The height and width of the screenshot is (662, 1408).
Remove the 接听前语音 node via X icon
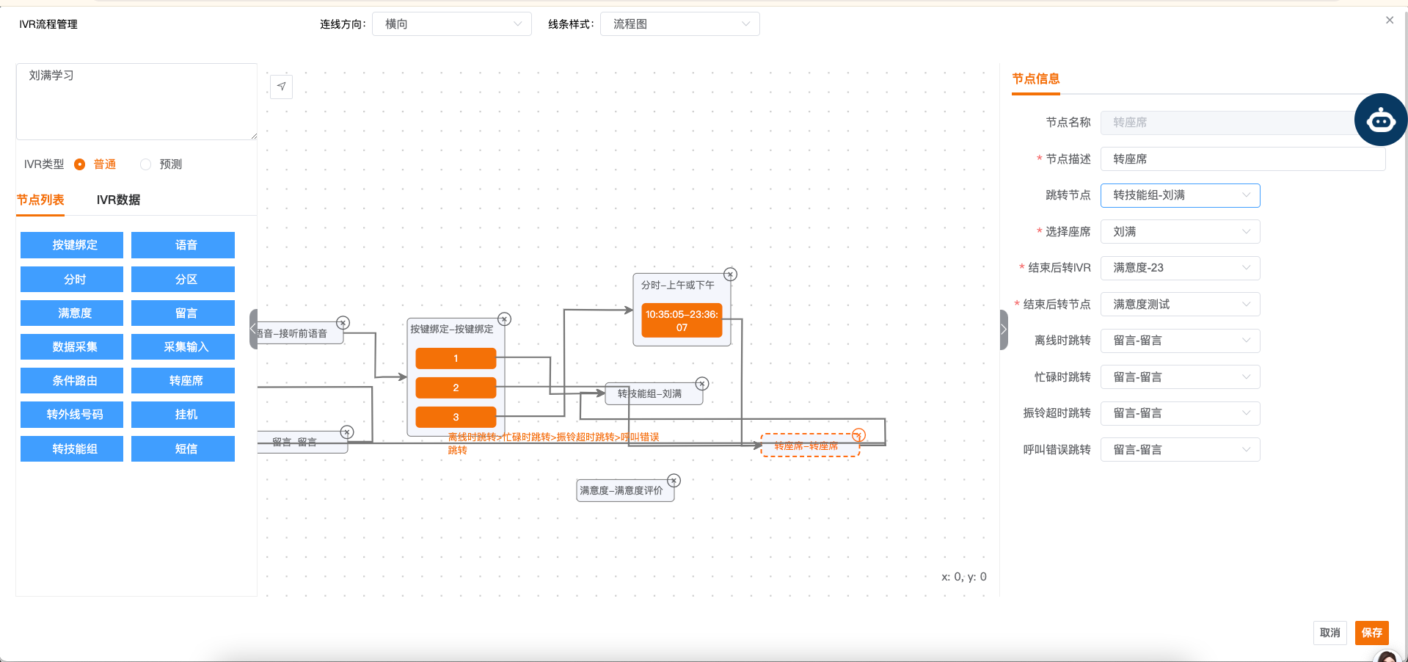coord(343,323)
